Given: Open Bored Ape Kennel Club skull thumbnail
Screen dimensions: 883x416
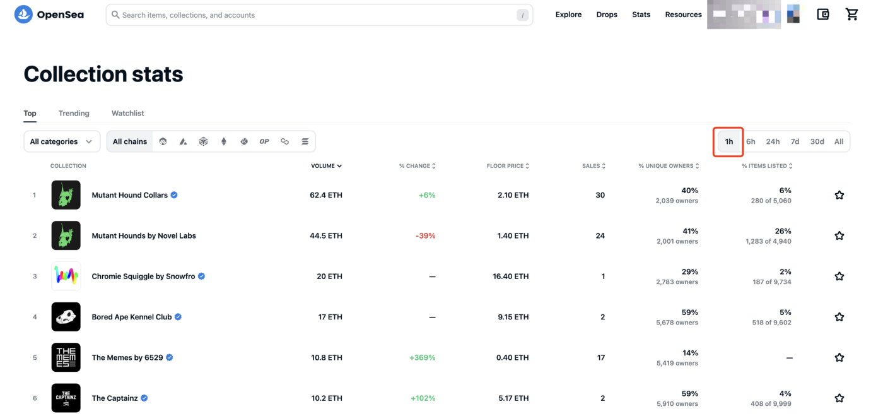Looking at the screenshot, I should [x=66, y=317].
